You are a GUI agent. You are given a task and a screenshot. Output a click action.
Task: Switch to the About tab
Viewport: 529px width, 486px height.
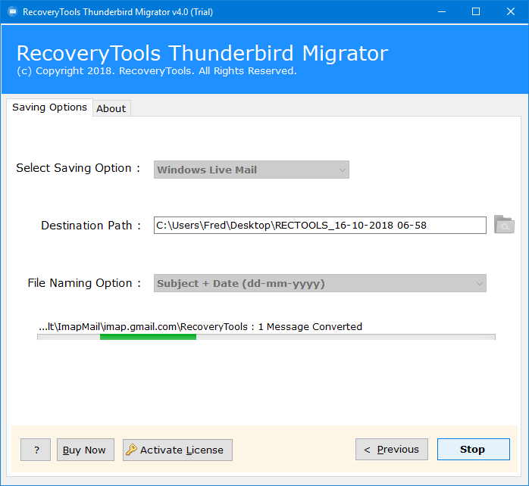(x=111, y=108)
